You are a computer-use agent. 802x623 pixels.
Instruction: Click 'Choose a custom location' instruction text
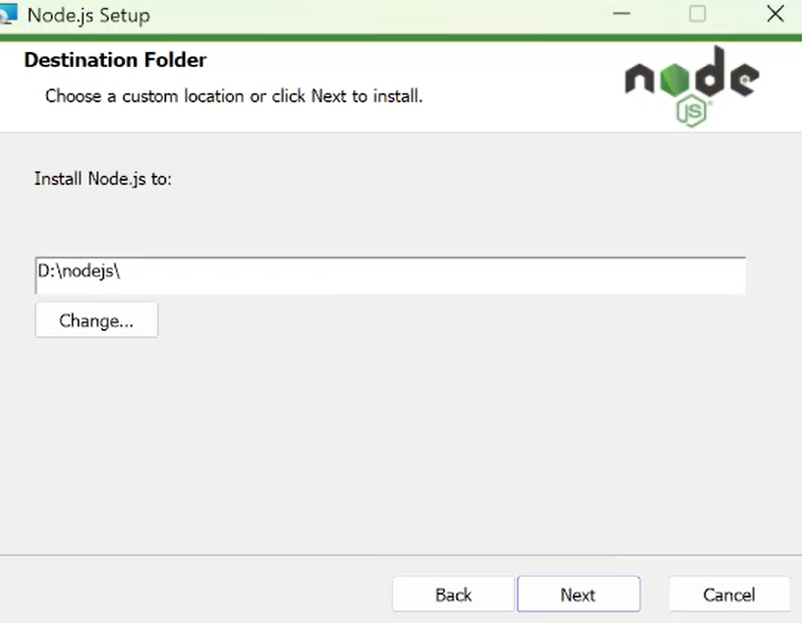tap(234, 96)
